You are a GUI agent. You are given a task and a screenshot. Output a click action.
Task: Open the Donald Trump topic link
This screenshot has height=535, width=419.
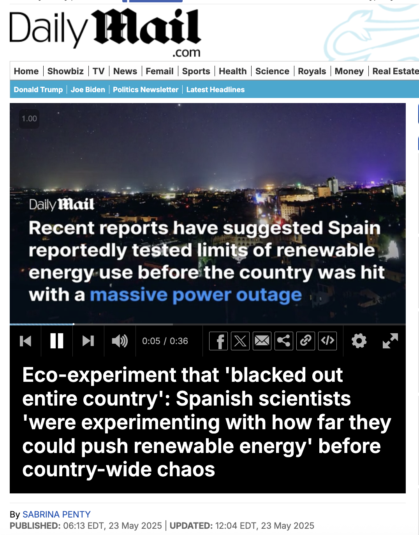pyautogui.click(x=38, y=89)
